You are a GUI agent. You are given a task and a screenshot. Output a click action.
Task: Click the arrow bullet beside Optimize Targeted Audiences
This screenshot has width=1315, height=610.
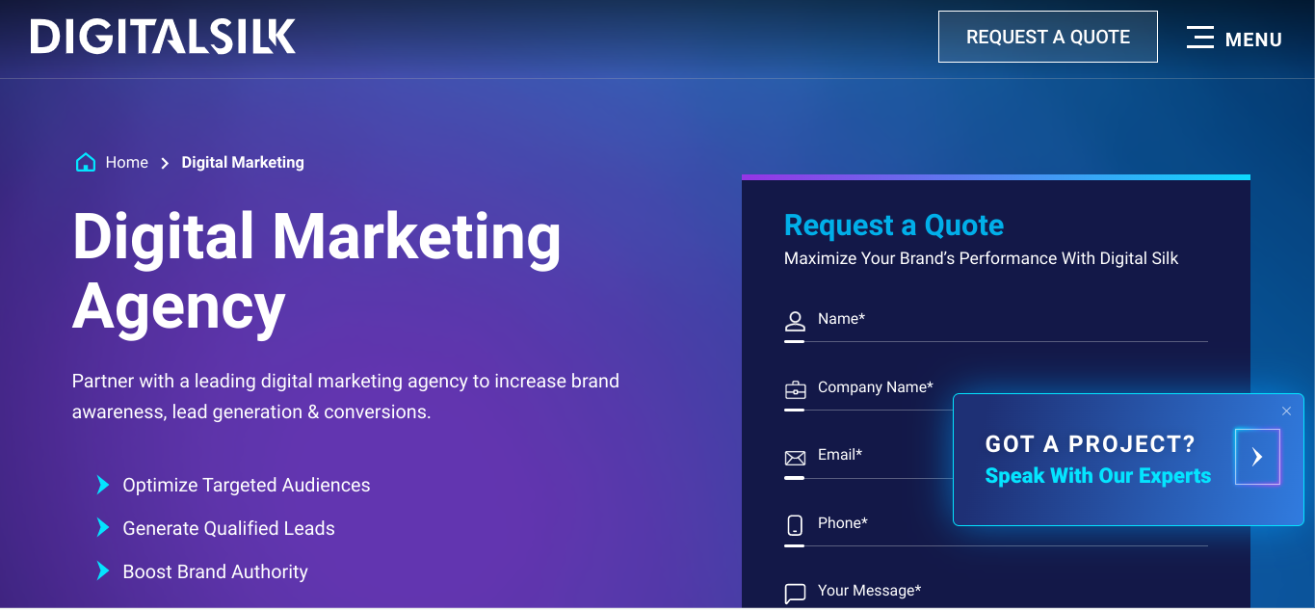[103, 485]
